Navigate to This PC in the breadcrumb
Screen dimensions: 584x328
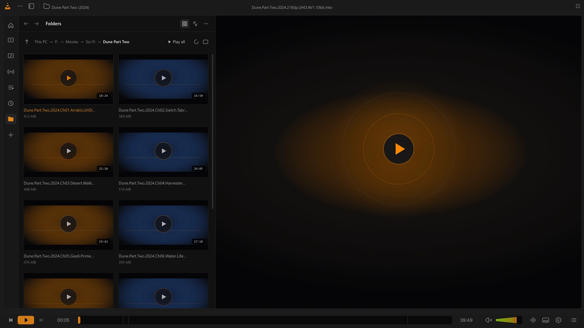click(41, 42)
